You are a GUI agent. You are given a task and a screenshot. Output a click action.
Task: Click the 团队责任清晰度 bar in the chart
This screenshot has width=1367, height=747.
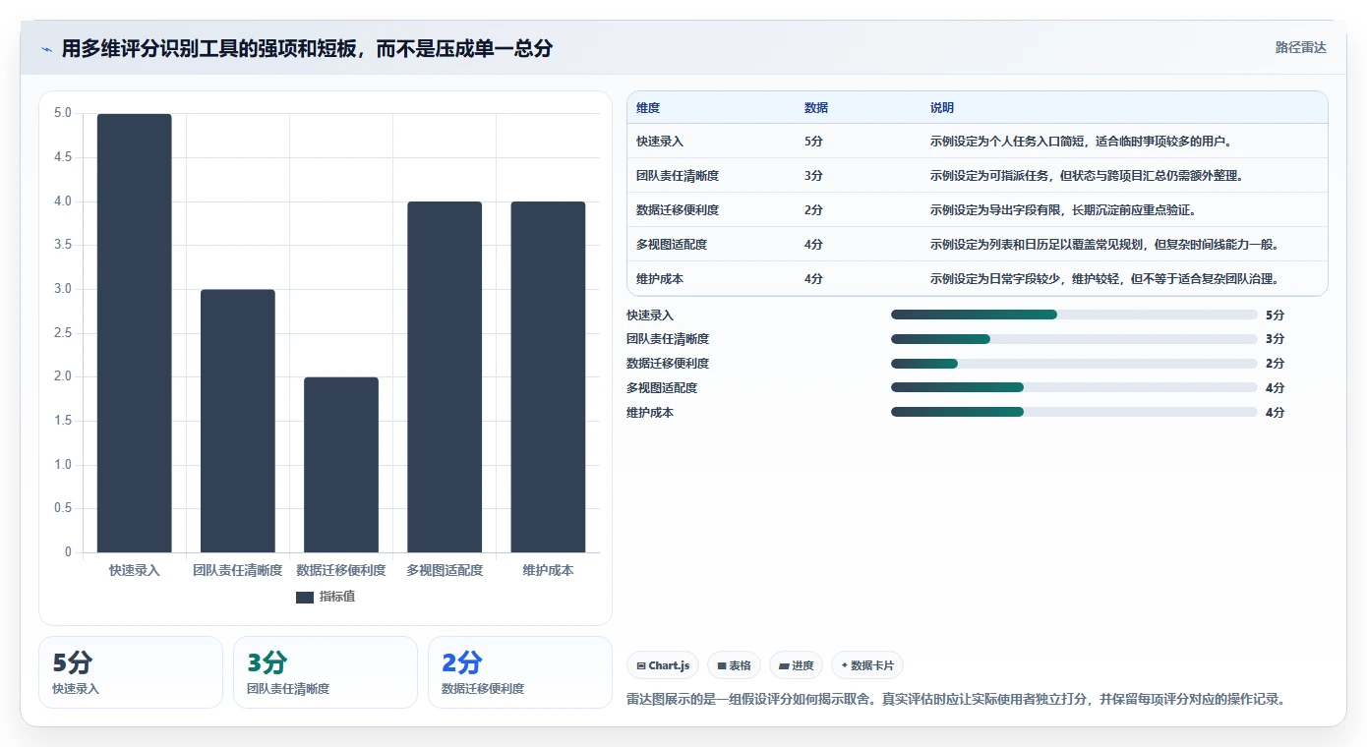click(x=237, y=421)
